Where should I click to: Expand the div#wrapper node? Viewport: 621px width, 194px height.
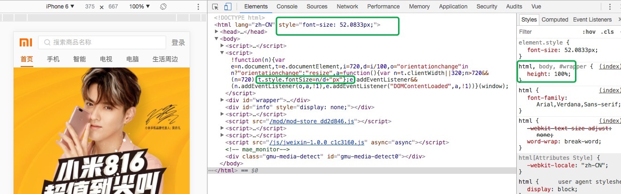222,100
